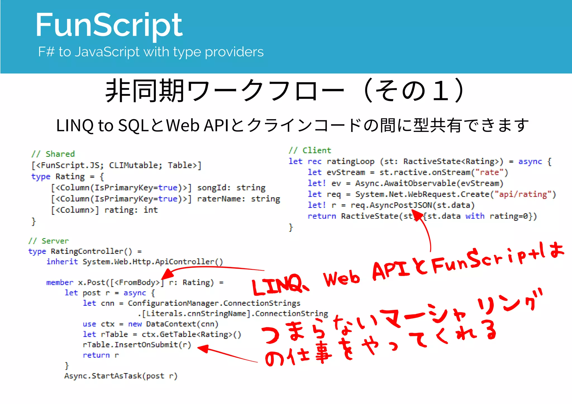Click the 'inherit System.Web.Http.ApiController()' line
Image resolution: width=572 pixels, height=404 pixels.
pos(135,262)
